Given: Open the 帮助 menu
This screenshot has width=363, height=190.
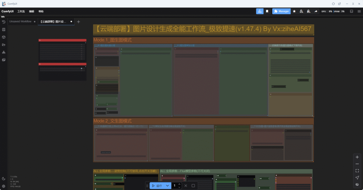Looking at the screenshot, I should point(41,11).
